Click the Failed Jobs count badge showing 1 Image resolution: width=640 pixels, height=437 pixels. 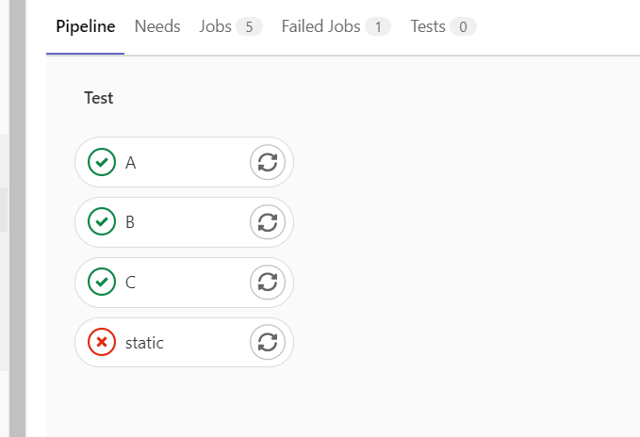pyautogui.click(x=378, y=27)
